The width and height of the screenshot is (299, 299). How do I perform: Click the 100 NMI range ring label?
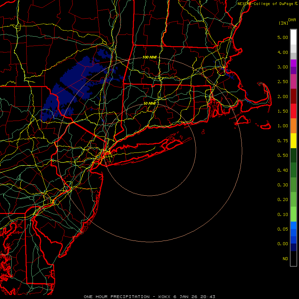(149, 57)
